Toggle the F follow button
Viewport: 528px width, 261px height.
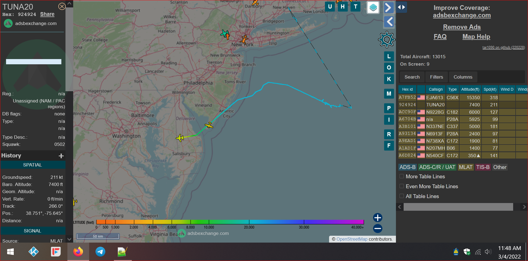click(389, 146)
